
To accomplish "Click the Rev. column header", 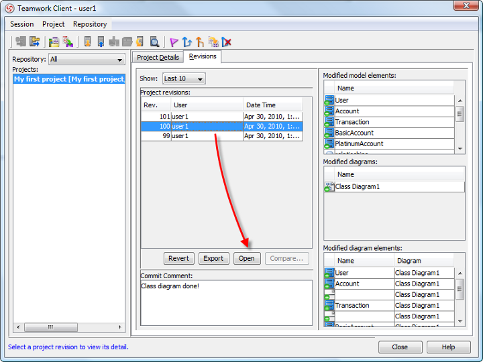I will (x=156, y=105).
